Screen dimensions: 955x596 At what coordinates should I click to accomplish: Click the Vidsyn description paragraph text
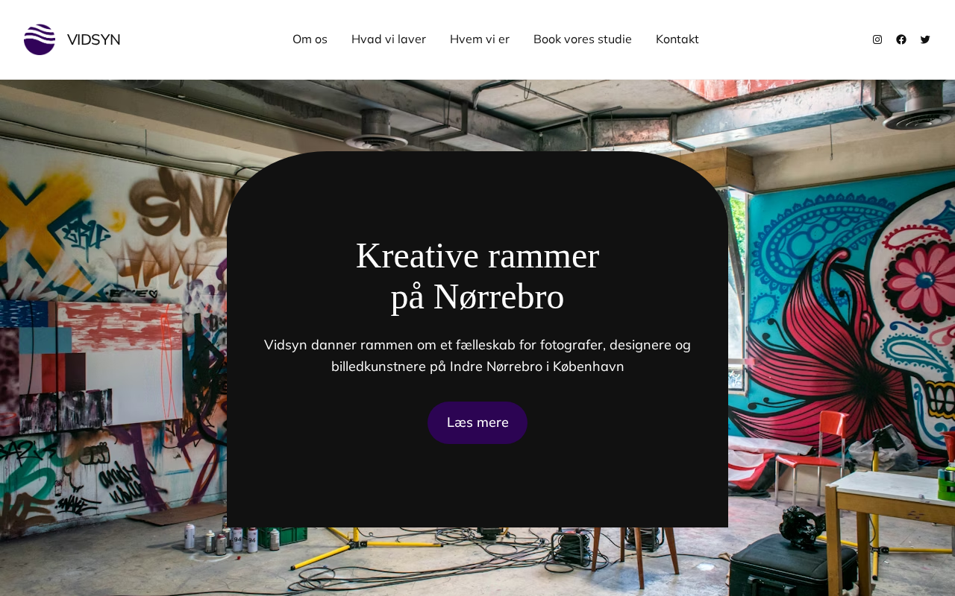click(x=477, y=355)
